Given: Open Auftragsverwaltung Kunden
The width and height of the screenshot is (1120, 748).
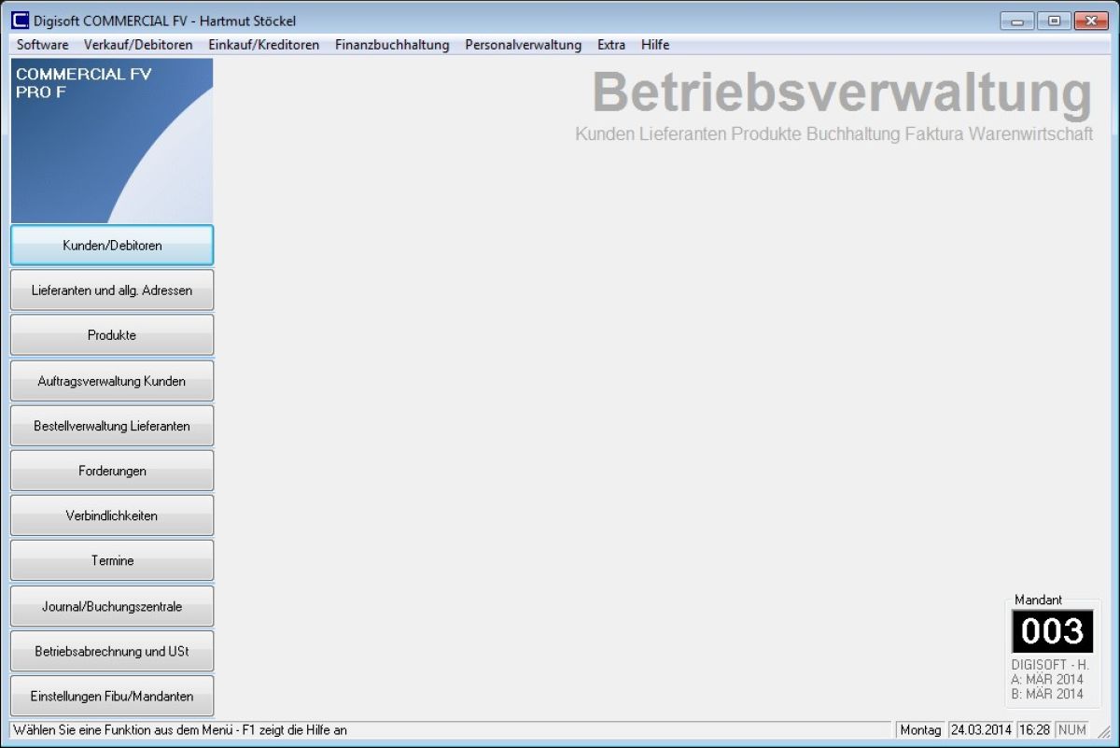Looking at the screenshot, I should 112,381.
